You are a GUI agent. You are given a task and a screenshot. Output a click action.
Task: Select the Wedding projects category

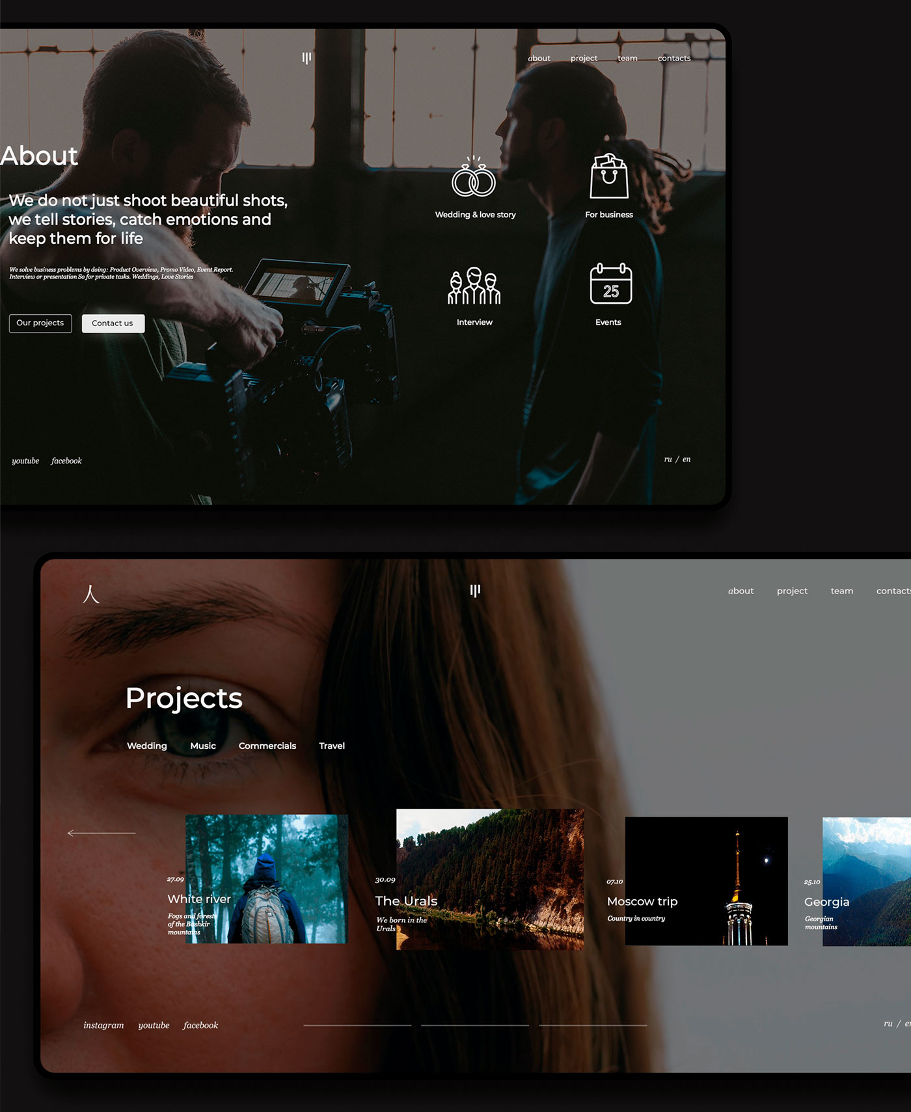pos(147,746)
